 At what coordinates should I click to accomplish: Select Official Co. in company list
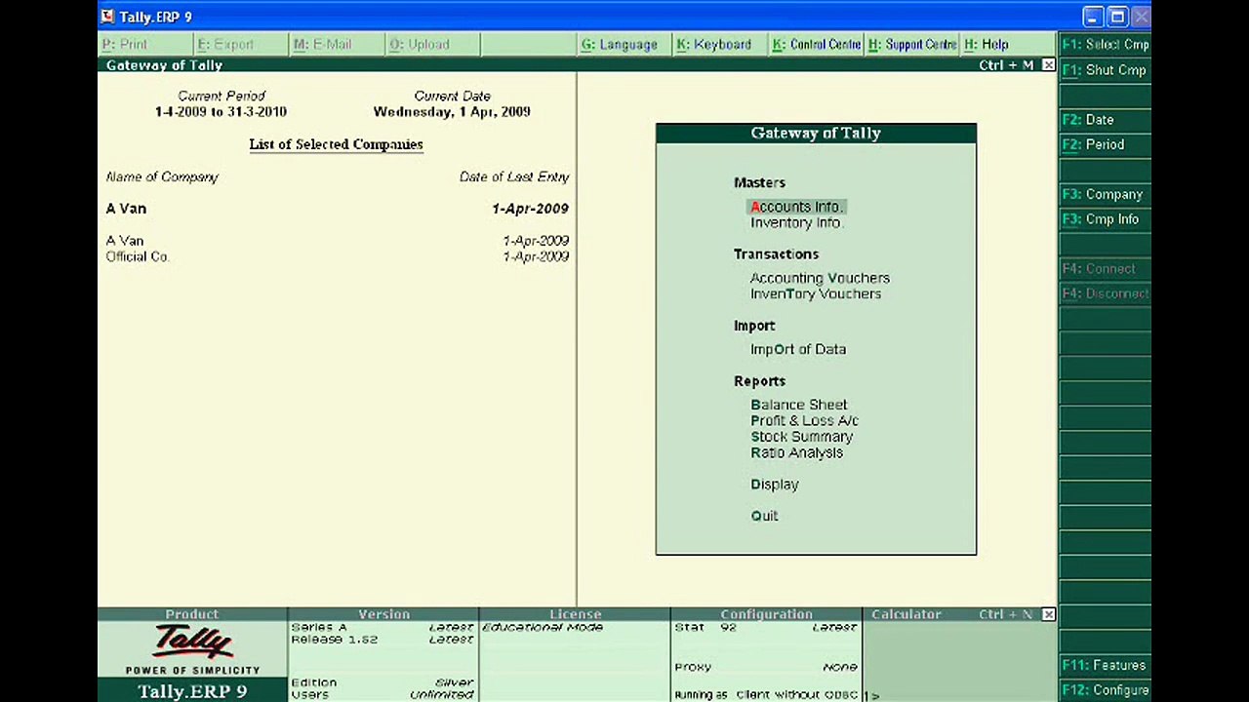pyautogui.click(x=138, y=256)
